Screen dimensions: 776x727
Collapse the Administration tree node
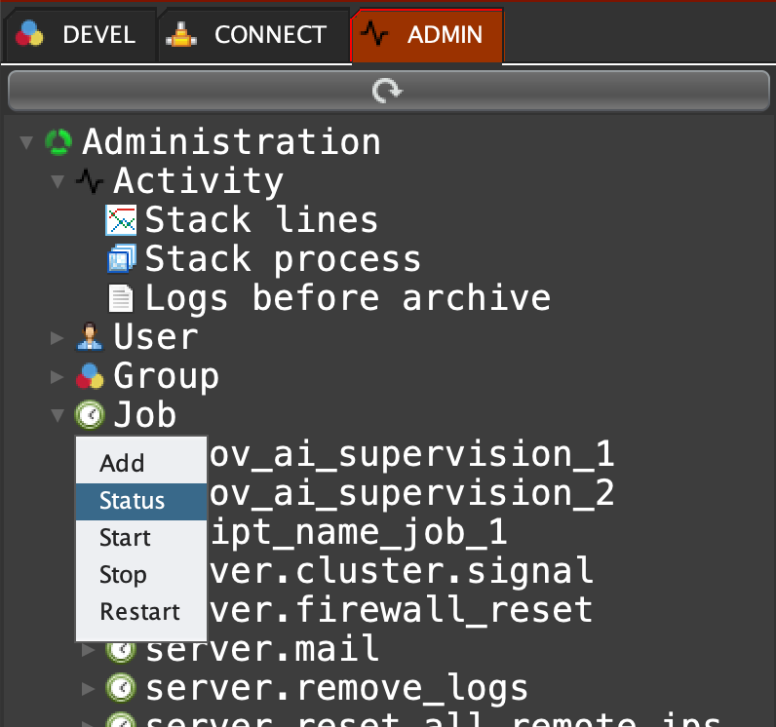click(x=26, y=143)
